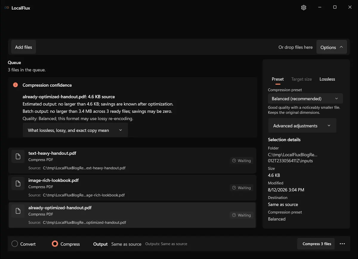Click source path of text-heavy-handout.pdf
Screen dimensions: 358x259
click(x=84, y=168)
